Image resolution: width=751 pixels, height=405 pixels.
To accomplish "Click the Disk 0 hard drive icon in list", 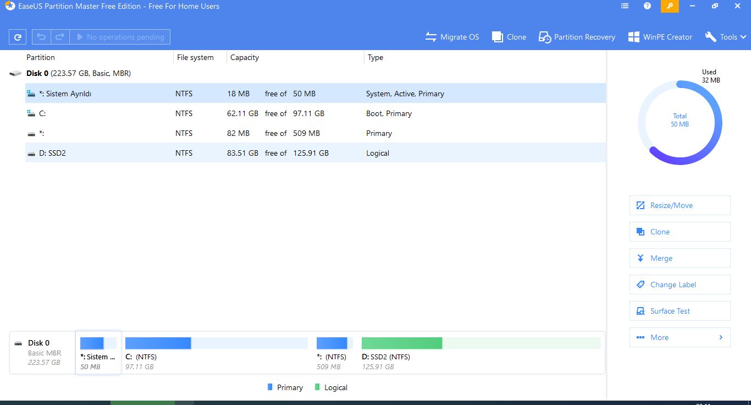I will (15, 73).
